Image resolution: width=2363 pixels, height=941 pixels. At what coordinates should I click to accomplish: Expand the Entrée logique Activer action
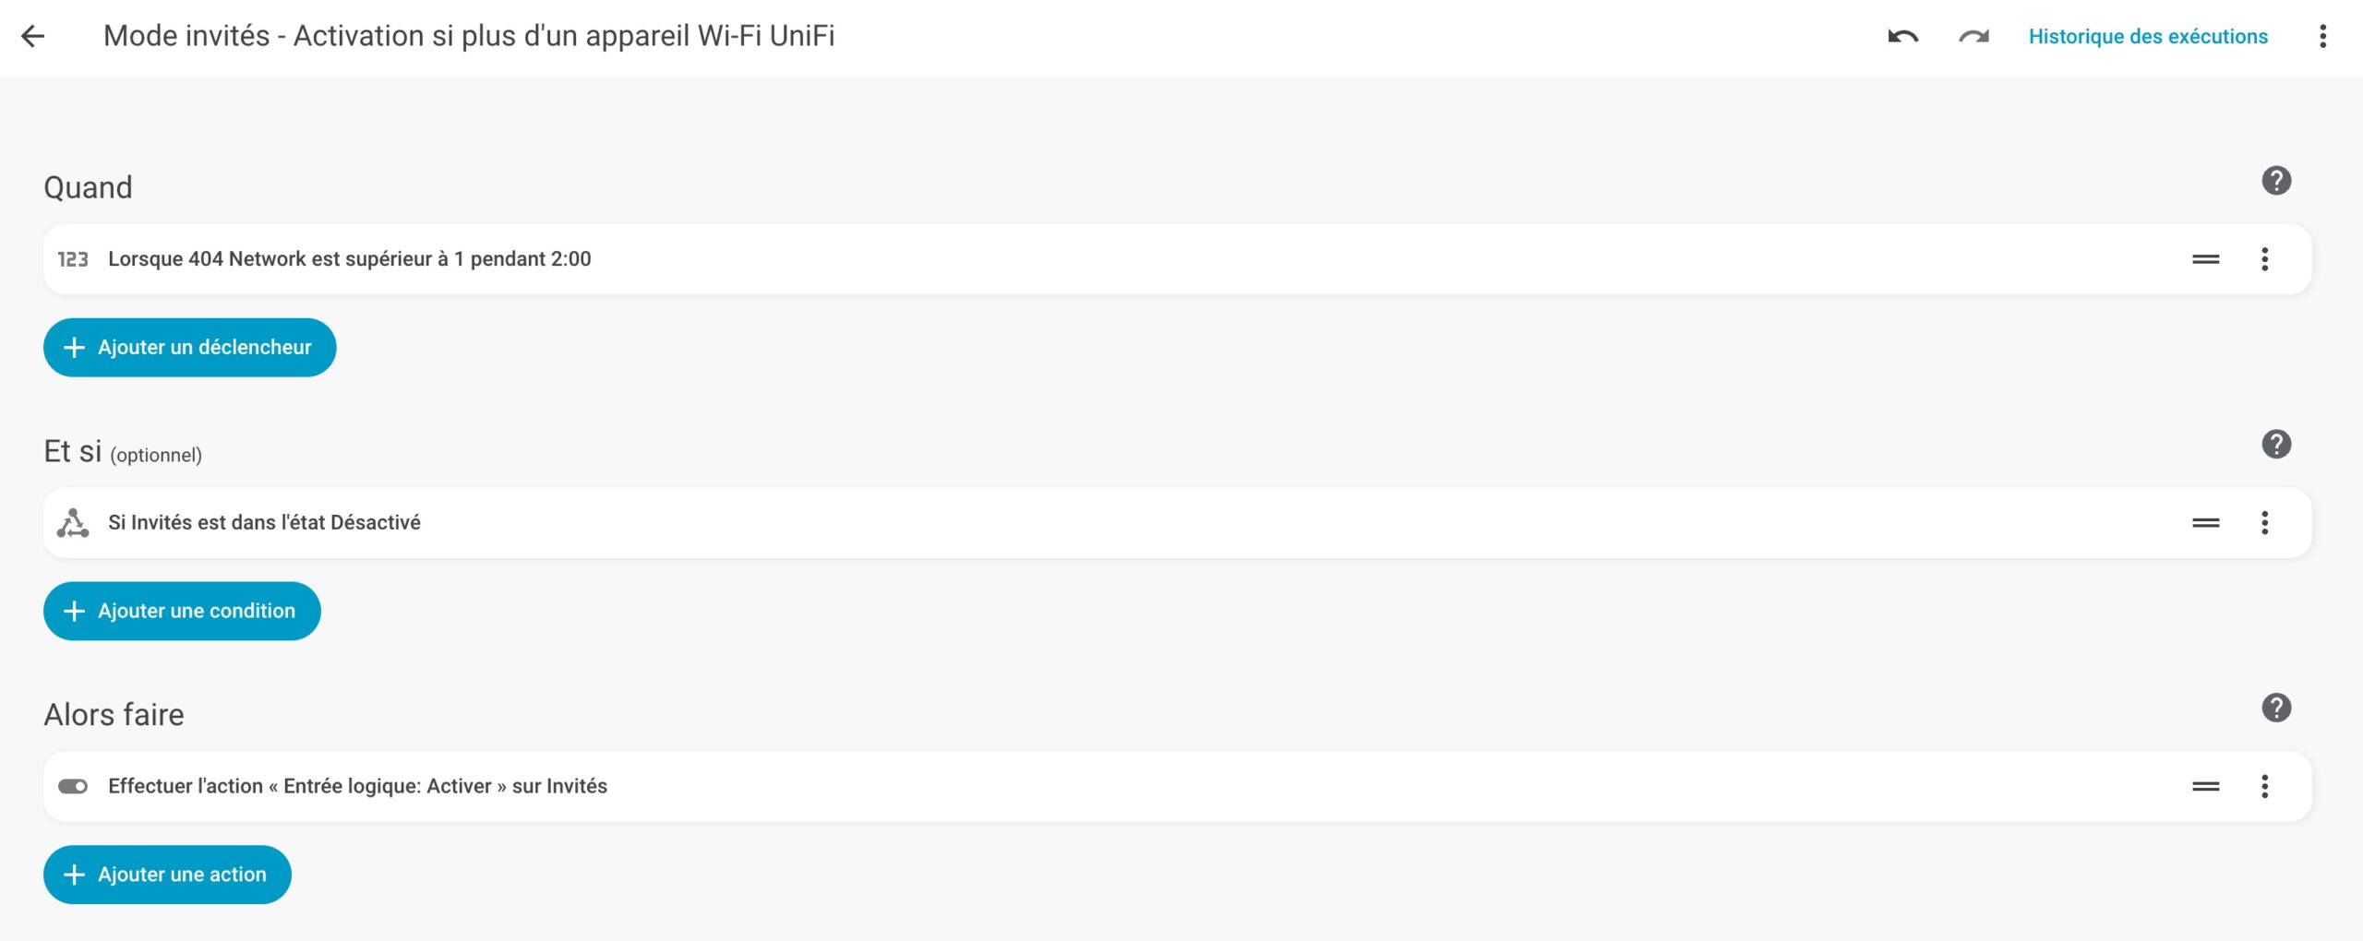(x=357, y=787)
